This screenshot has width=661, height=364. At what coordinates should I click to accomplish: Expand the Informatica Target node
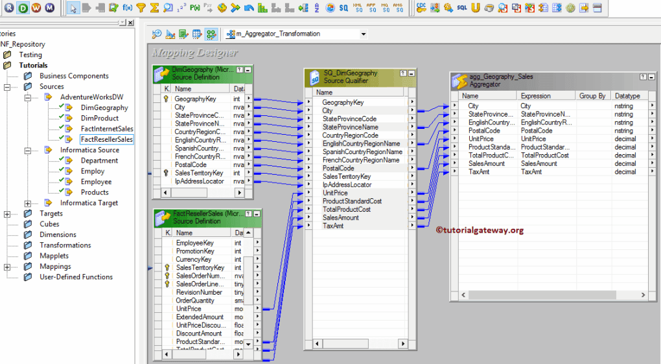click(x=28, y=203)
